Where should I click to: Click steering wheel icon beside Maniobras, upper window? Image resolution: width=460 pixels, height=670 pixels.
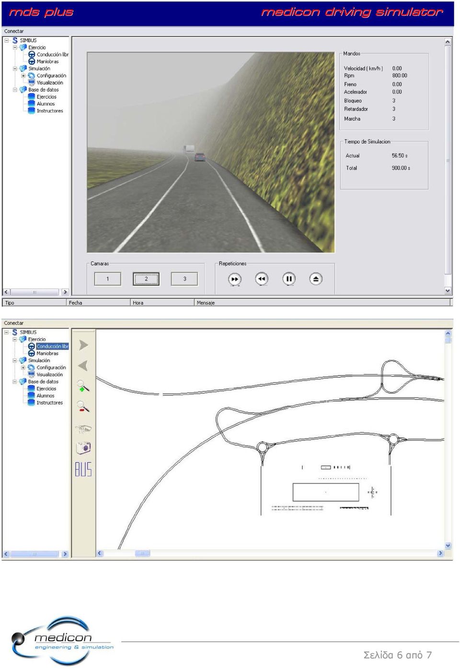[x=32, y=61]
